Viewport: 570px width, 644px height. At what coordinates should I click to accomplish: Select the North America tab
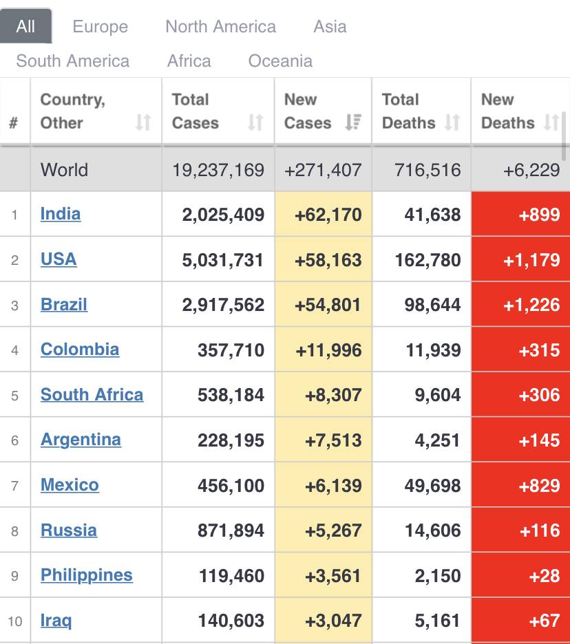click(x=220, y=27)
